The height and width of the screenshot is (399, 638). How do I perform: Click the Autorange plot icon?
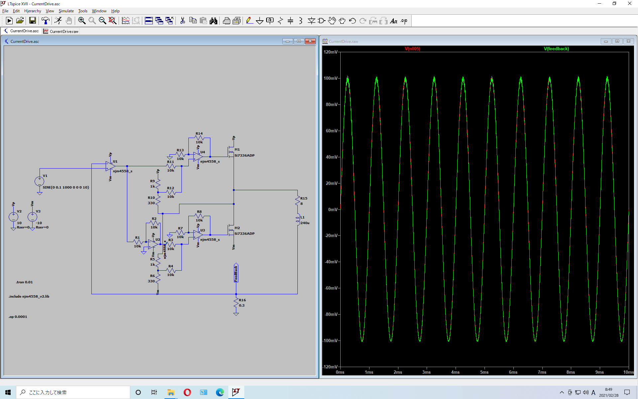(x=126, y=21)
